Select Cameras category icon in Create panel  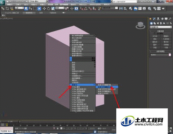tap(161, 23)
